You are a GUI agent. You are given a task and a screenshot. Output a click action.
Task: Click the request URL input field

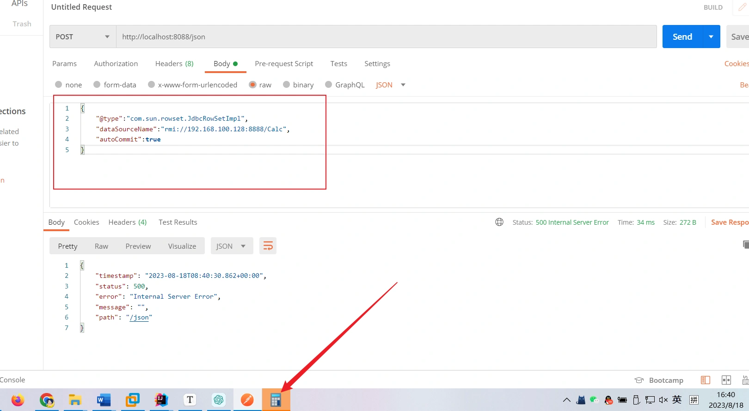click(x=386, y=37)
